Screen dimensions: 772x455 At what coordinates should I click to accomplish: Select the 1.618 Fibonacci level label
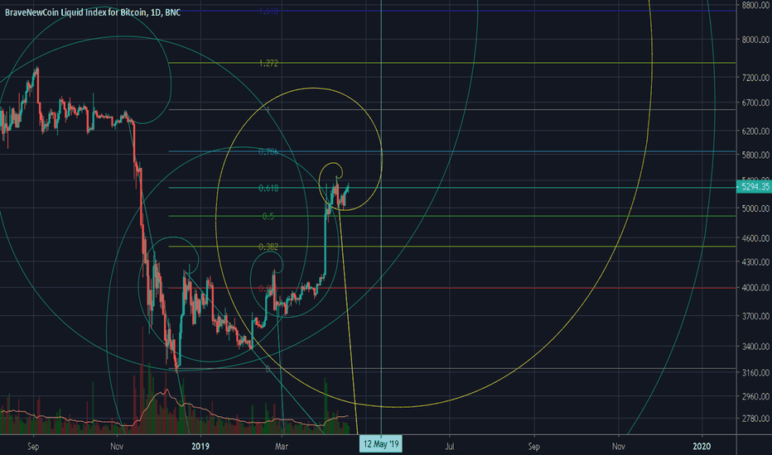(x=268, y=11)
